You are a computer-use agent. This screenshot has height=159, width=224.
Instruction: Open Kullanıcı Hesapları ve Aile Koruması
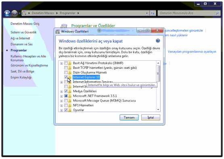[x=28, y=58]
